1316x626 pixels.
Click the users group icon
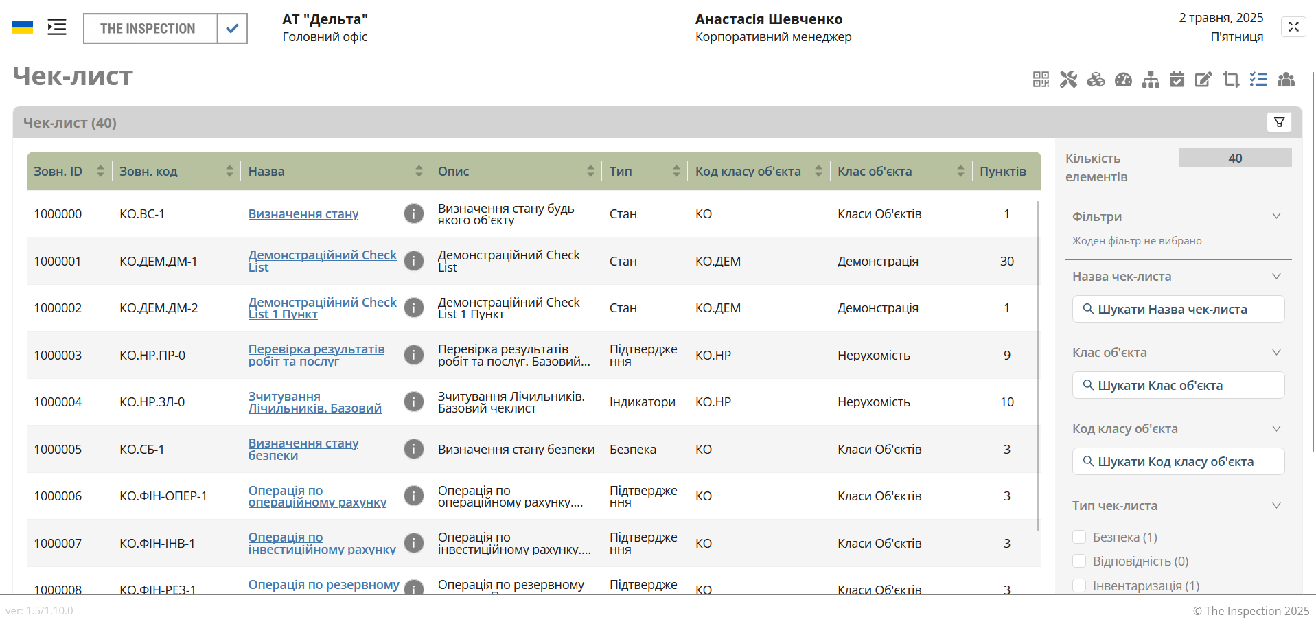pos(1286,80)
